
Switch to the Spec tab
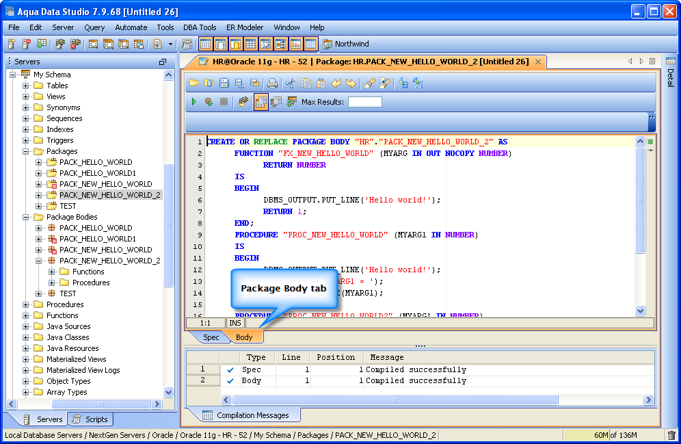pos(211,337)
